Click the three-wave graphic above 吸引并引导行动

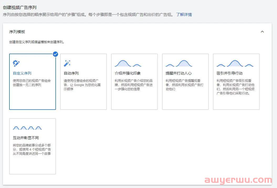tap(235, 64)
